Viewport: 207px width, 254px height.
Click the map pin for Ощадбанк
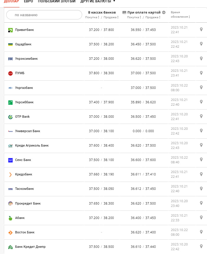[x=201, y=44]
